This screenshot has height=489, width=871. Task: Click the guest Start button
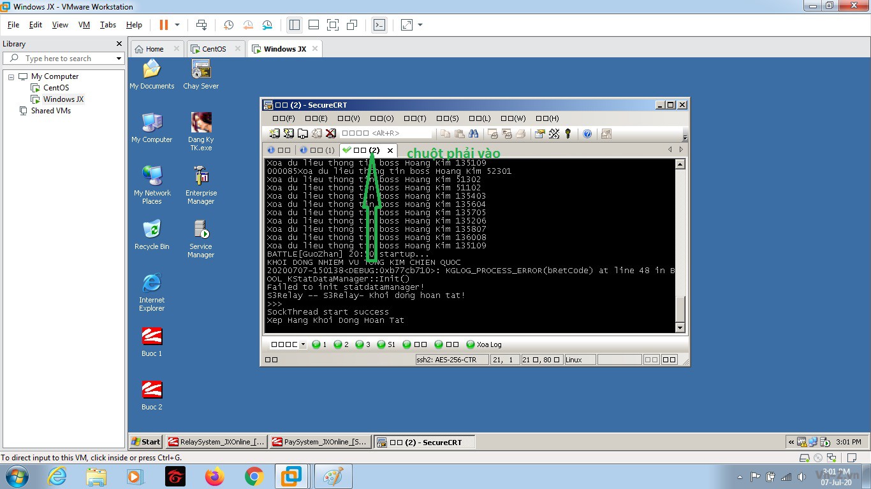[145, 442]
